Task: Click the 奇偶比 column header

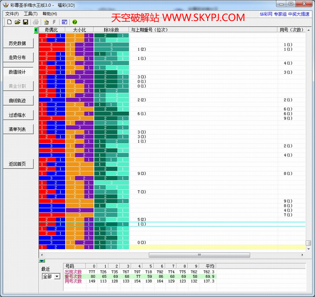Action: coord(52,30)
